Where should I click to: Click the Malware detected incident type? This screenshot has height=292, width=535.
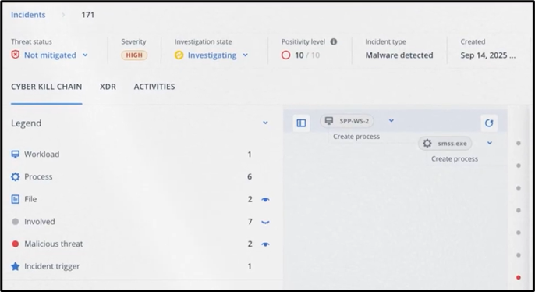399,55
